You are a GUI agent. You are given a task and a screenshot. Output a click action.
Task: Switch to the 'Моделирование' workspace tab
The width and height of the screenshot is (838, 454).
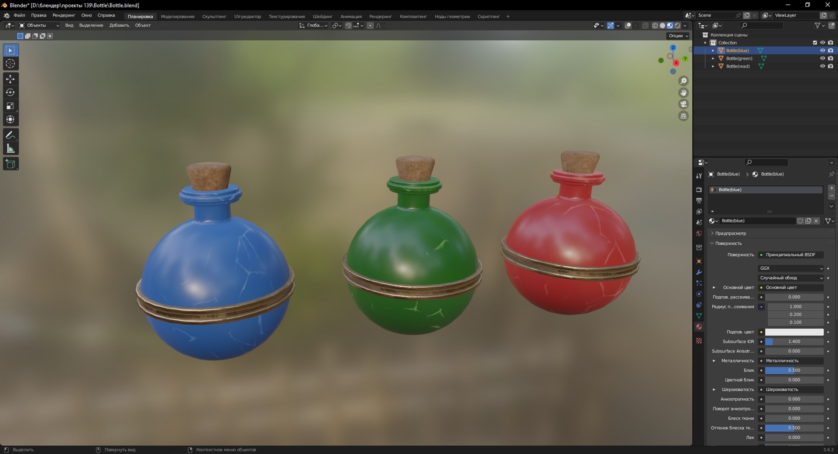tap(178, 17)
